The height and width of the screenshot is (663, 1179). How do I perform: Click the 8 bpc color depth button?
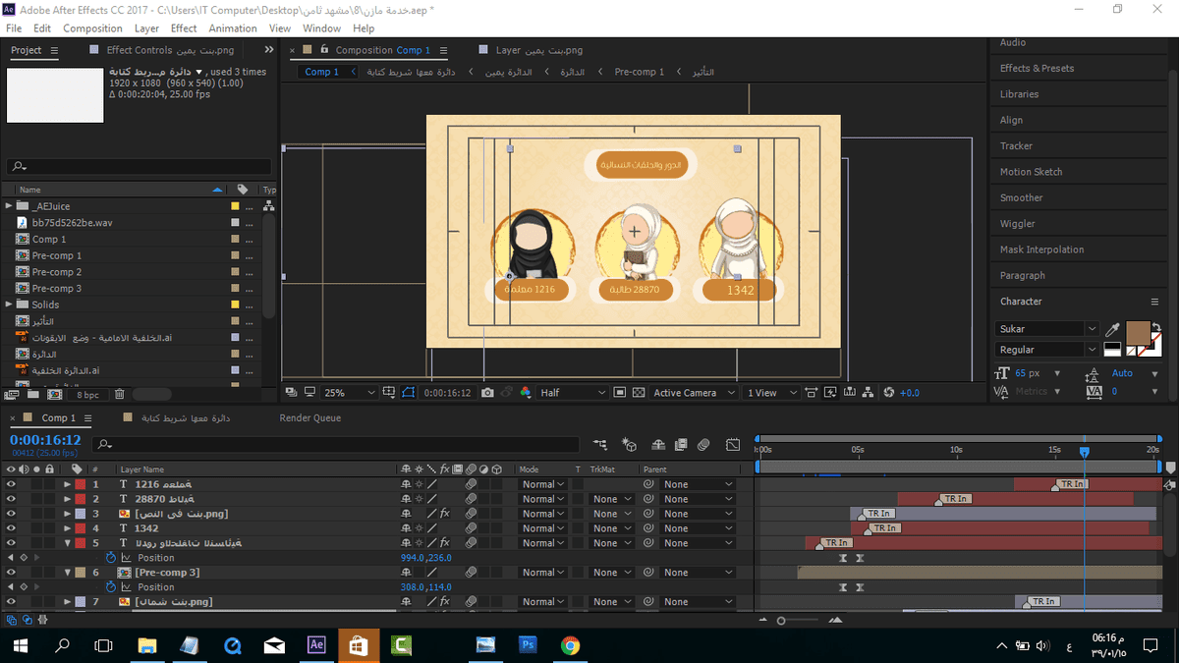tap(87, 394)
